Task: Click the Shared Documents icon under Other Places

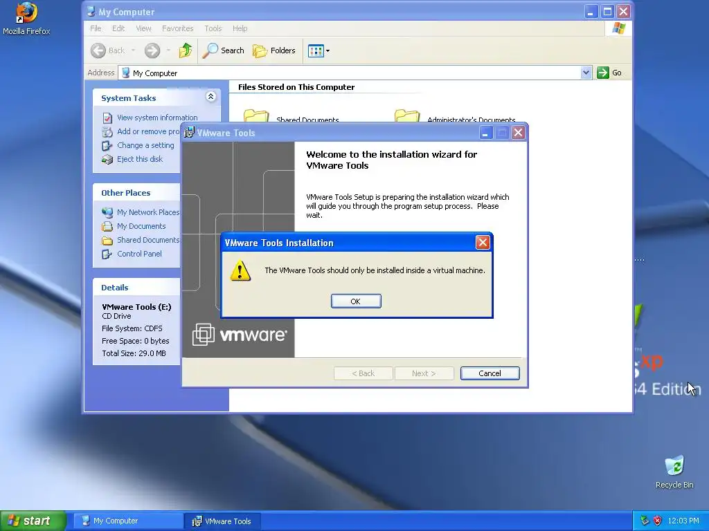Action: click(107, 240)
